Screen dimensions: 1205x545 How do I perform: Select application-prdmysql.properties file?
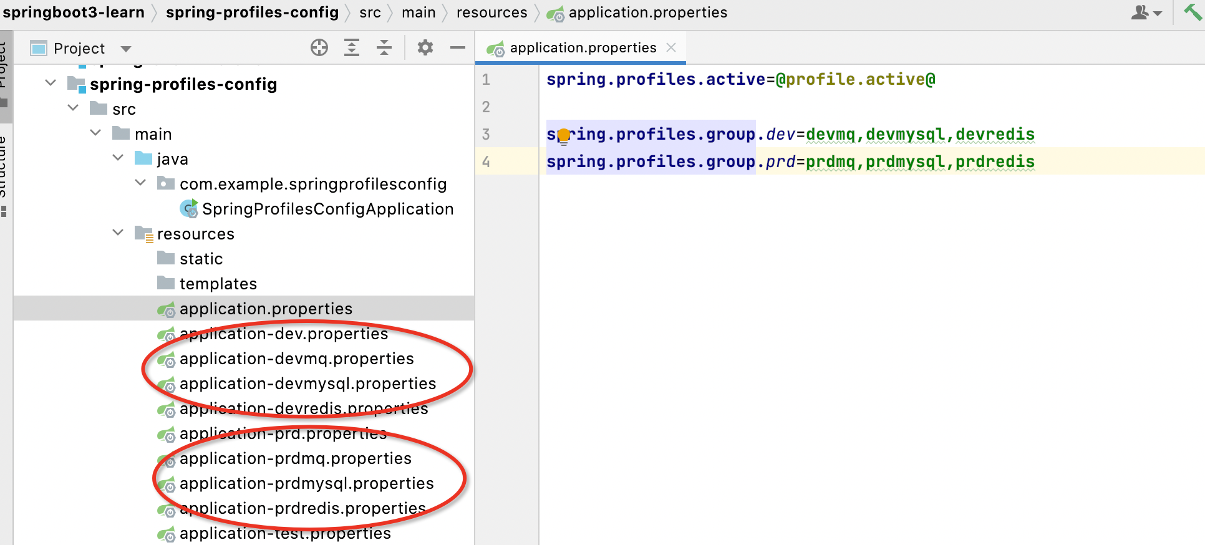pyautogui.click(x=306, y=483)
